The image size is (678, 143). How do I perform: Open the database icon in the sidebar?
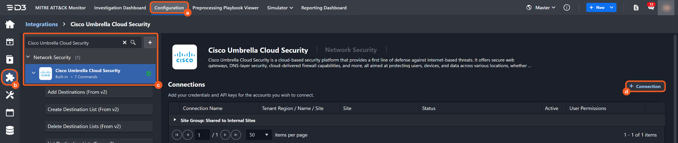[x=10, y=130]
